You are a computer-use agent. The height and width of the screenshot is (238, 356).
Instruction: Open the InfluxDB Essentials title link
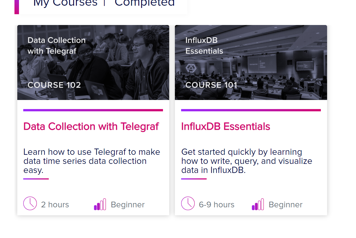click(226, 126)
